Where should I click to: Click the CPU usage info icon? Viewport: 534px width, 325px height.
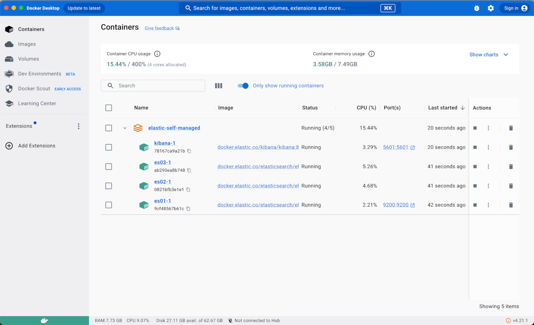(157, 54)
